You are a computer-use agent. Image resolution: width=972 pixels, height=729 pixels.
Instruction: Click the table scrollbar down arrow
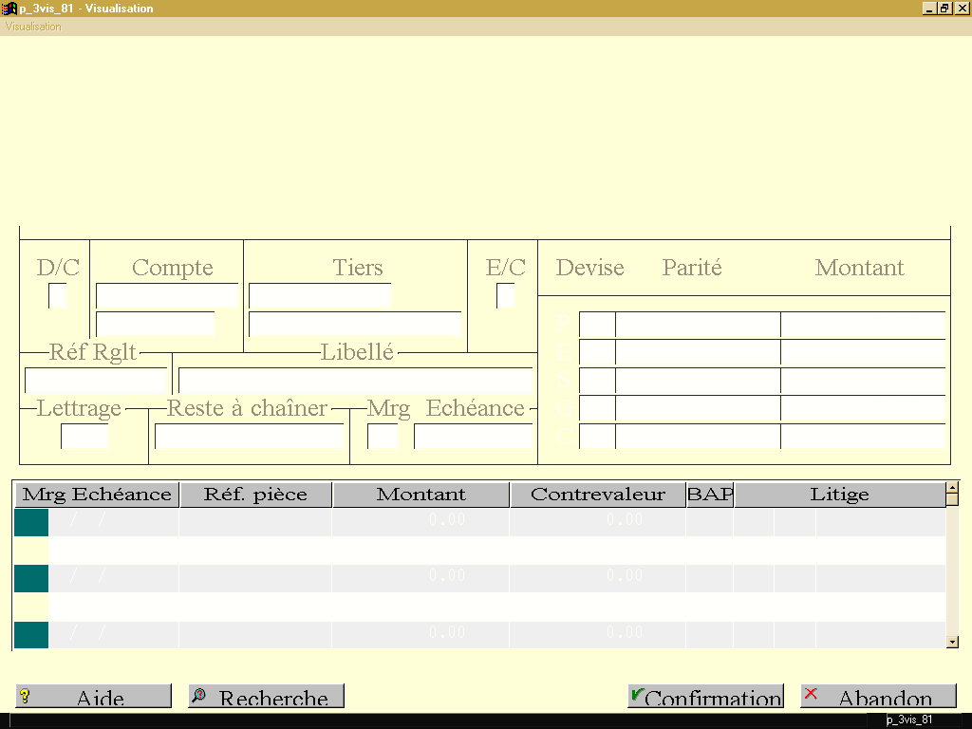coord(953,643)
